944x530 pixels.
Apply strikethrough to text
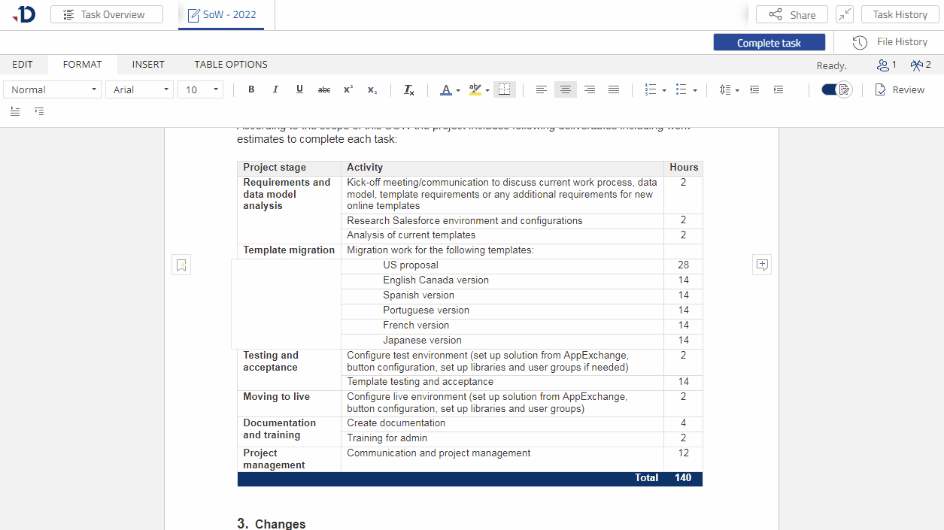(x=324, y=89)
